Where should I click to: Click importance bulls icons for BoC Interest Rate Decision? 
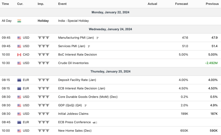pyautogui.click(x=44, y=55)
